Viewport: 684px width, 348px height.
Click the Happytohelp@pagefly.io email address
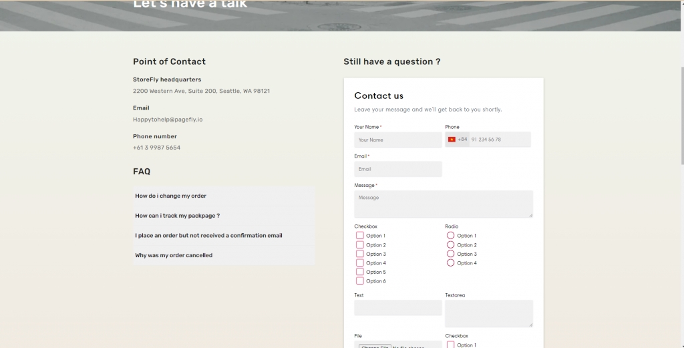168,120
